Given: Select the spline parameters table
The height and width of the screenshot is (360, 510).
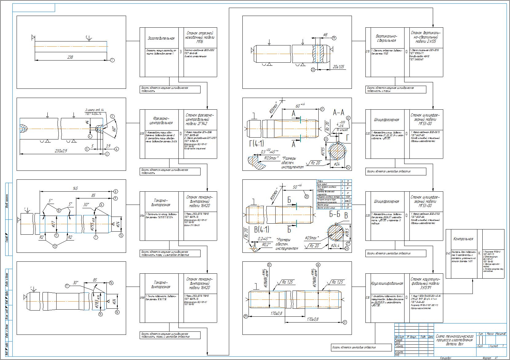Looking at the screenshot, I should pos(334,195).
